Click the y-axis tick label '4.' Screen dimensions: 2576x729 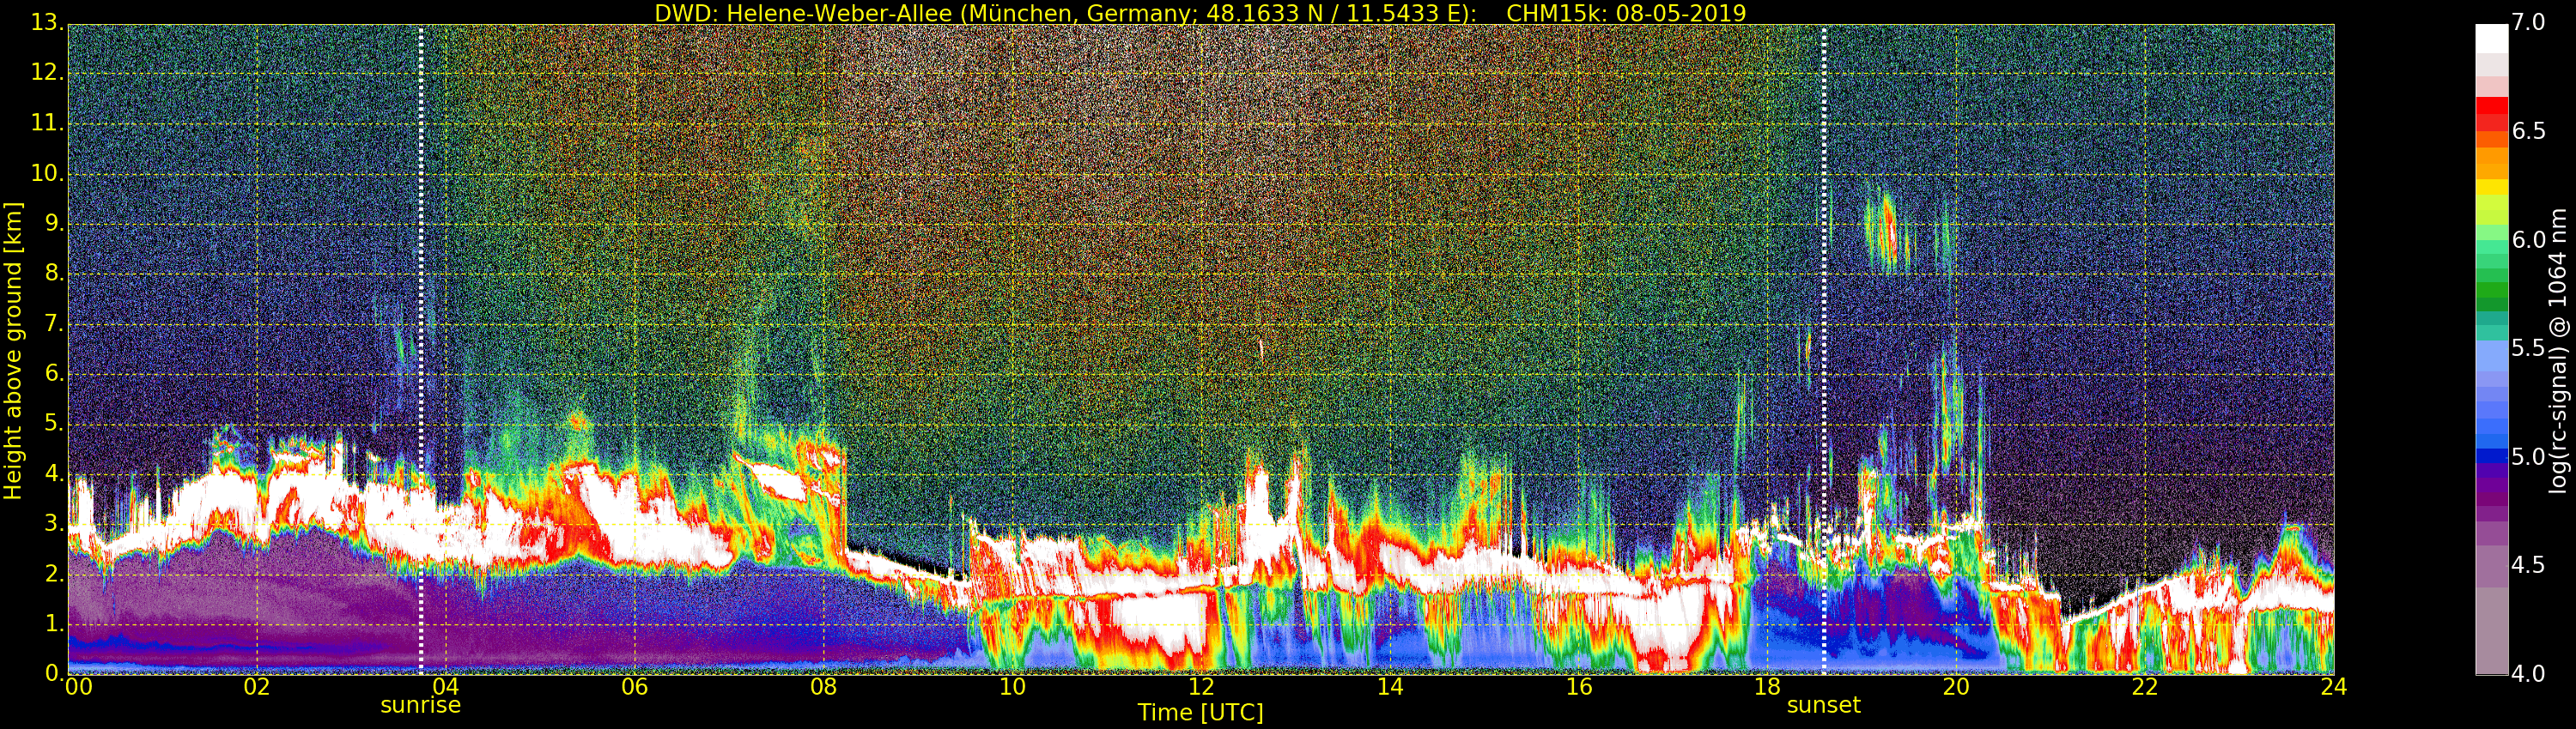pyautogui.click(x=54, y=474)
